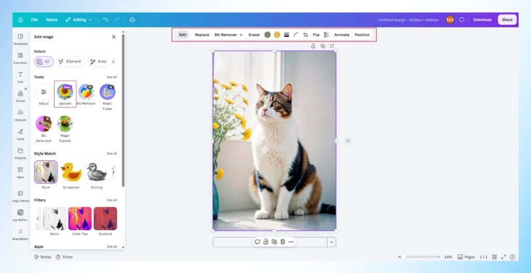Toggle the Edit button in toolbar
Viewport: 531px width, 273px height.
(183, 35)
